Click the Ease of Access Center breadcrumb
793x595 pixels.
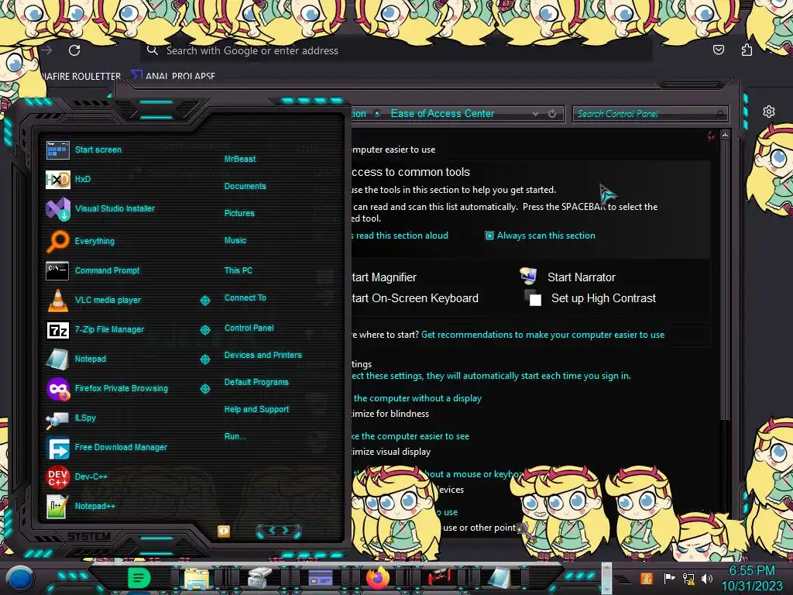(x=442, y=113)
